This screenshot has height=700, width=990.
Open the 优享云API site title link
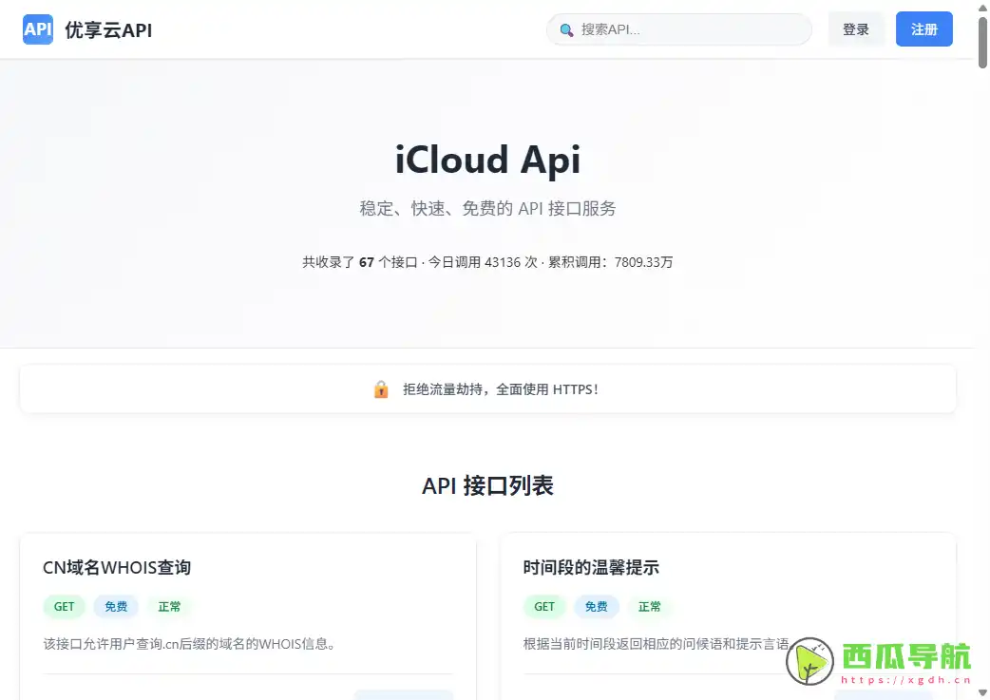click(x=108, y=30)
